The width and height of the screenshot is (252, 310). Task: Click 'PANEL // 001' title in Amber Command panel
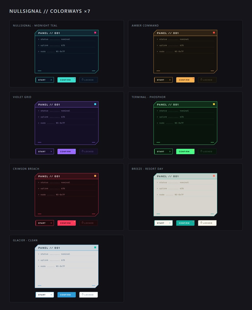point(168,33)
